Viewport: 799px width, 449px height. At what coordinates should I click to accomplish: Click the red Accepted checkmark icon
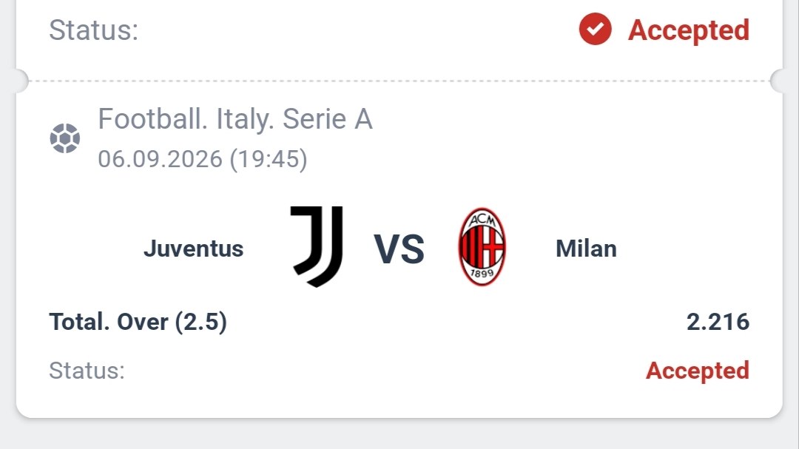[595, 29]
